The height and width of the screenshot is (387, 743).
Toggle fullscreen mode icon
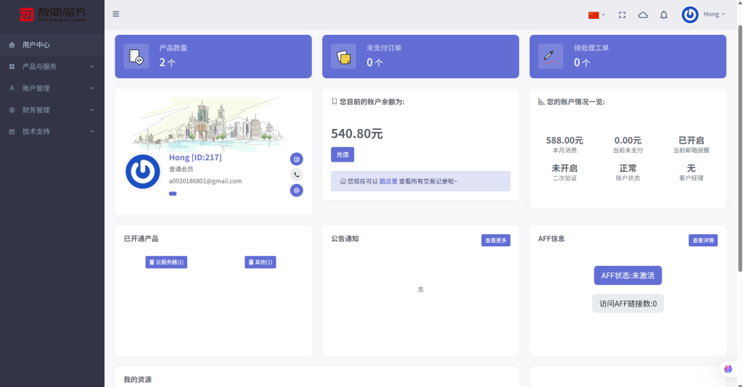tap(622, 15)
